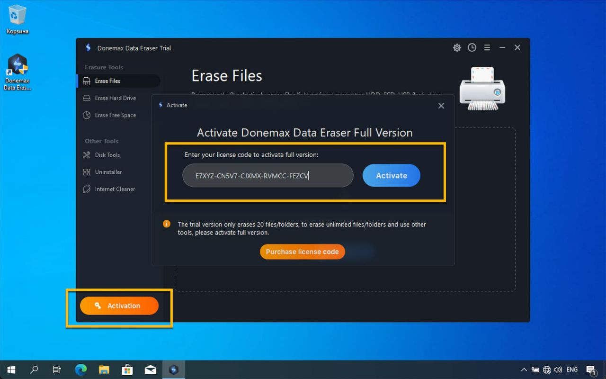This screenshot has width=606, height=379.
Task: Close the Activate dialog
Action: [x=441, y=106]
